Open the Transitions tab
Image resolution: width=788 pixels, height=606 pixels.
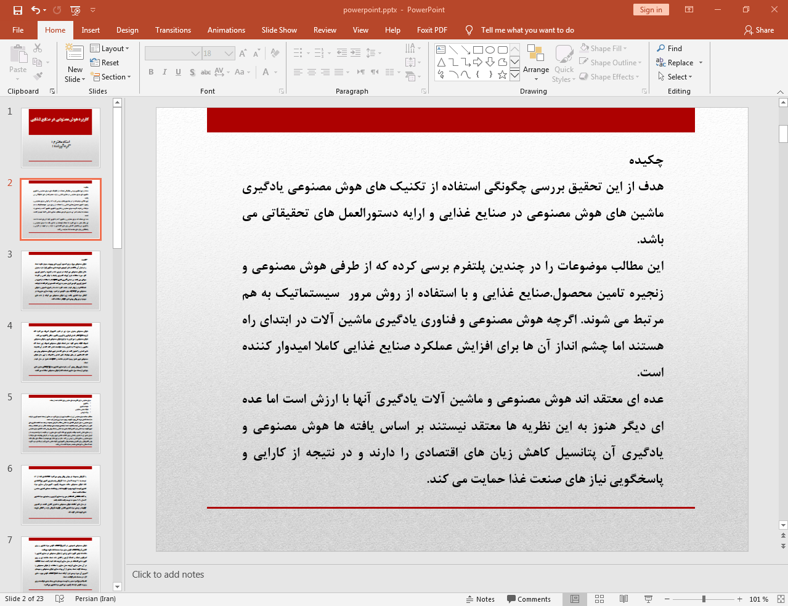173,30
